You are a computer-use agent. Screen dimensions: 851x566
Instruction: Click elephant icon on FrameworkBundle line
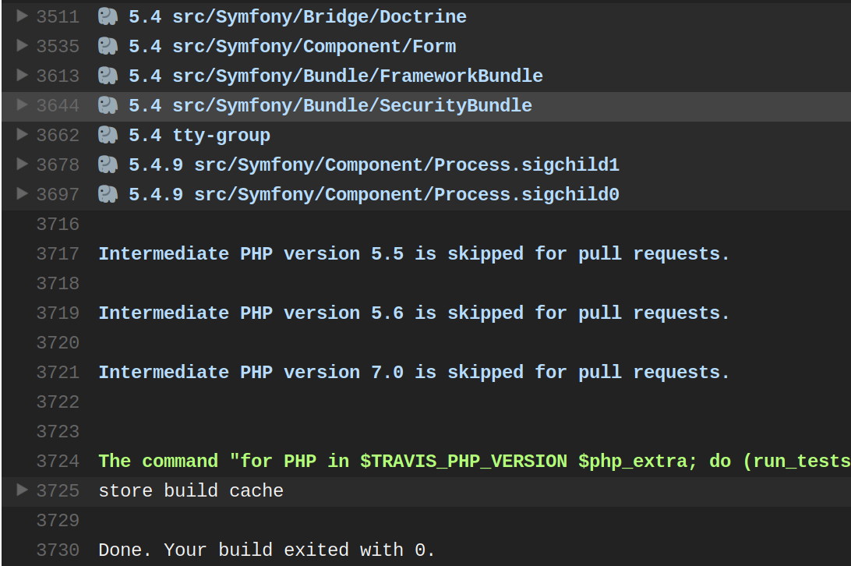click(108, 76)
